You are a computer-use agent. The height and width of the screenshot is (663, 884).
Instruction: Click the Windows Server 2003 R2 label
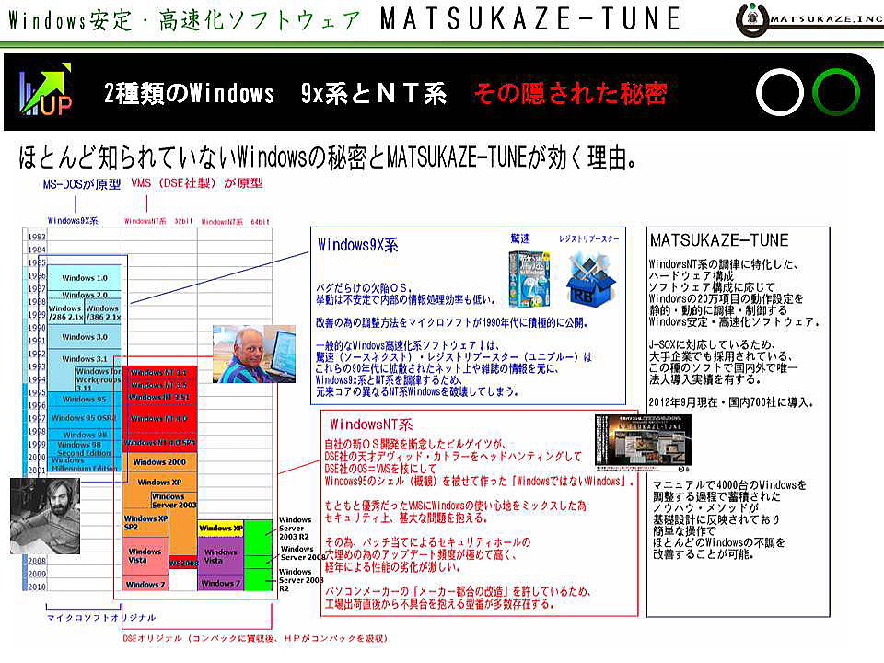click(x=295, y=529)
